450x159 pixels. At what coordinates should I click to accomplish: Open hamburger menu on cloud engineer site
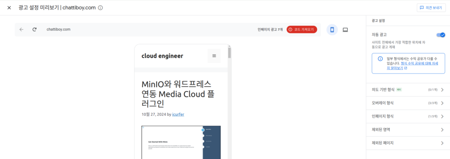point(214,56)
